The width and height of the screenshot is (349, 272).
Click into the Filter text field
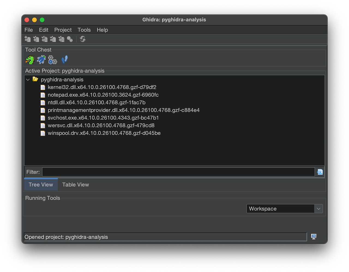click(178, 172)
